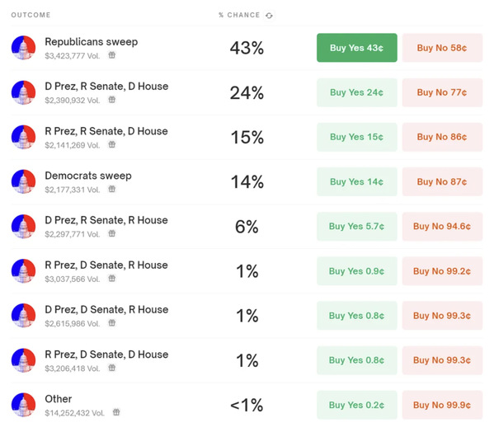
Task: Click gift icon in the Other row
Action: pos(116,412)
